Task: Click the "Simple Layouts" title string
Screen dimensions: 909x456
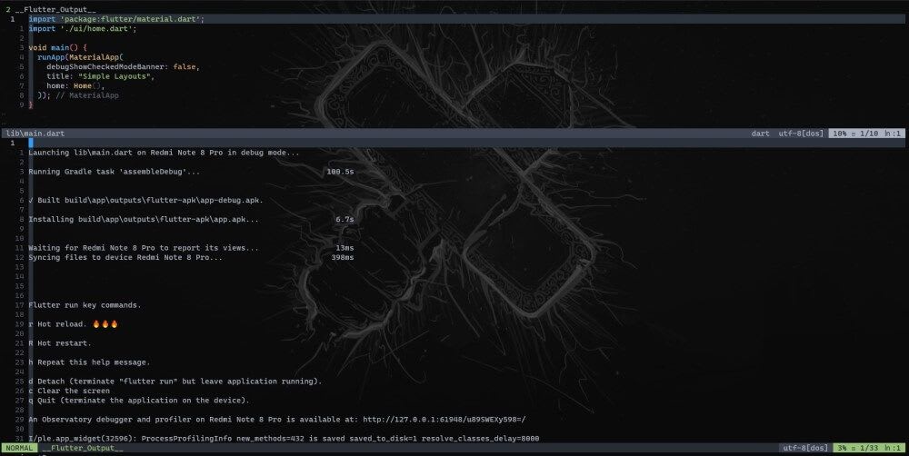Action: tap(115, 76)
